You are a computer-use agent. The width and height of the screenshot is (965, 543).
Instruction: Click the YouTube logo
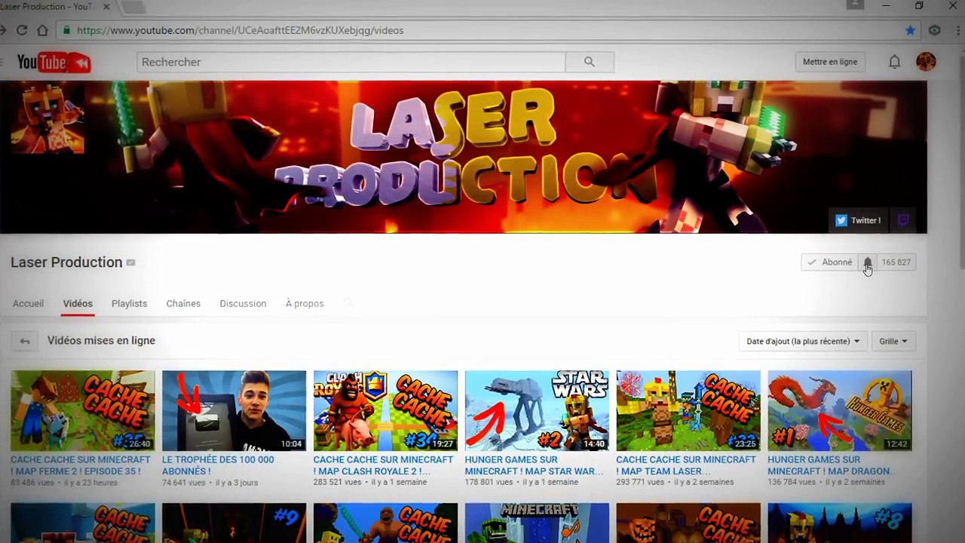[54, 63]
